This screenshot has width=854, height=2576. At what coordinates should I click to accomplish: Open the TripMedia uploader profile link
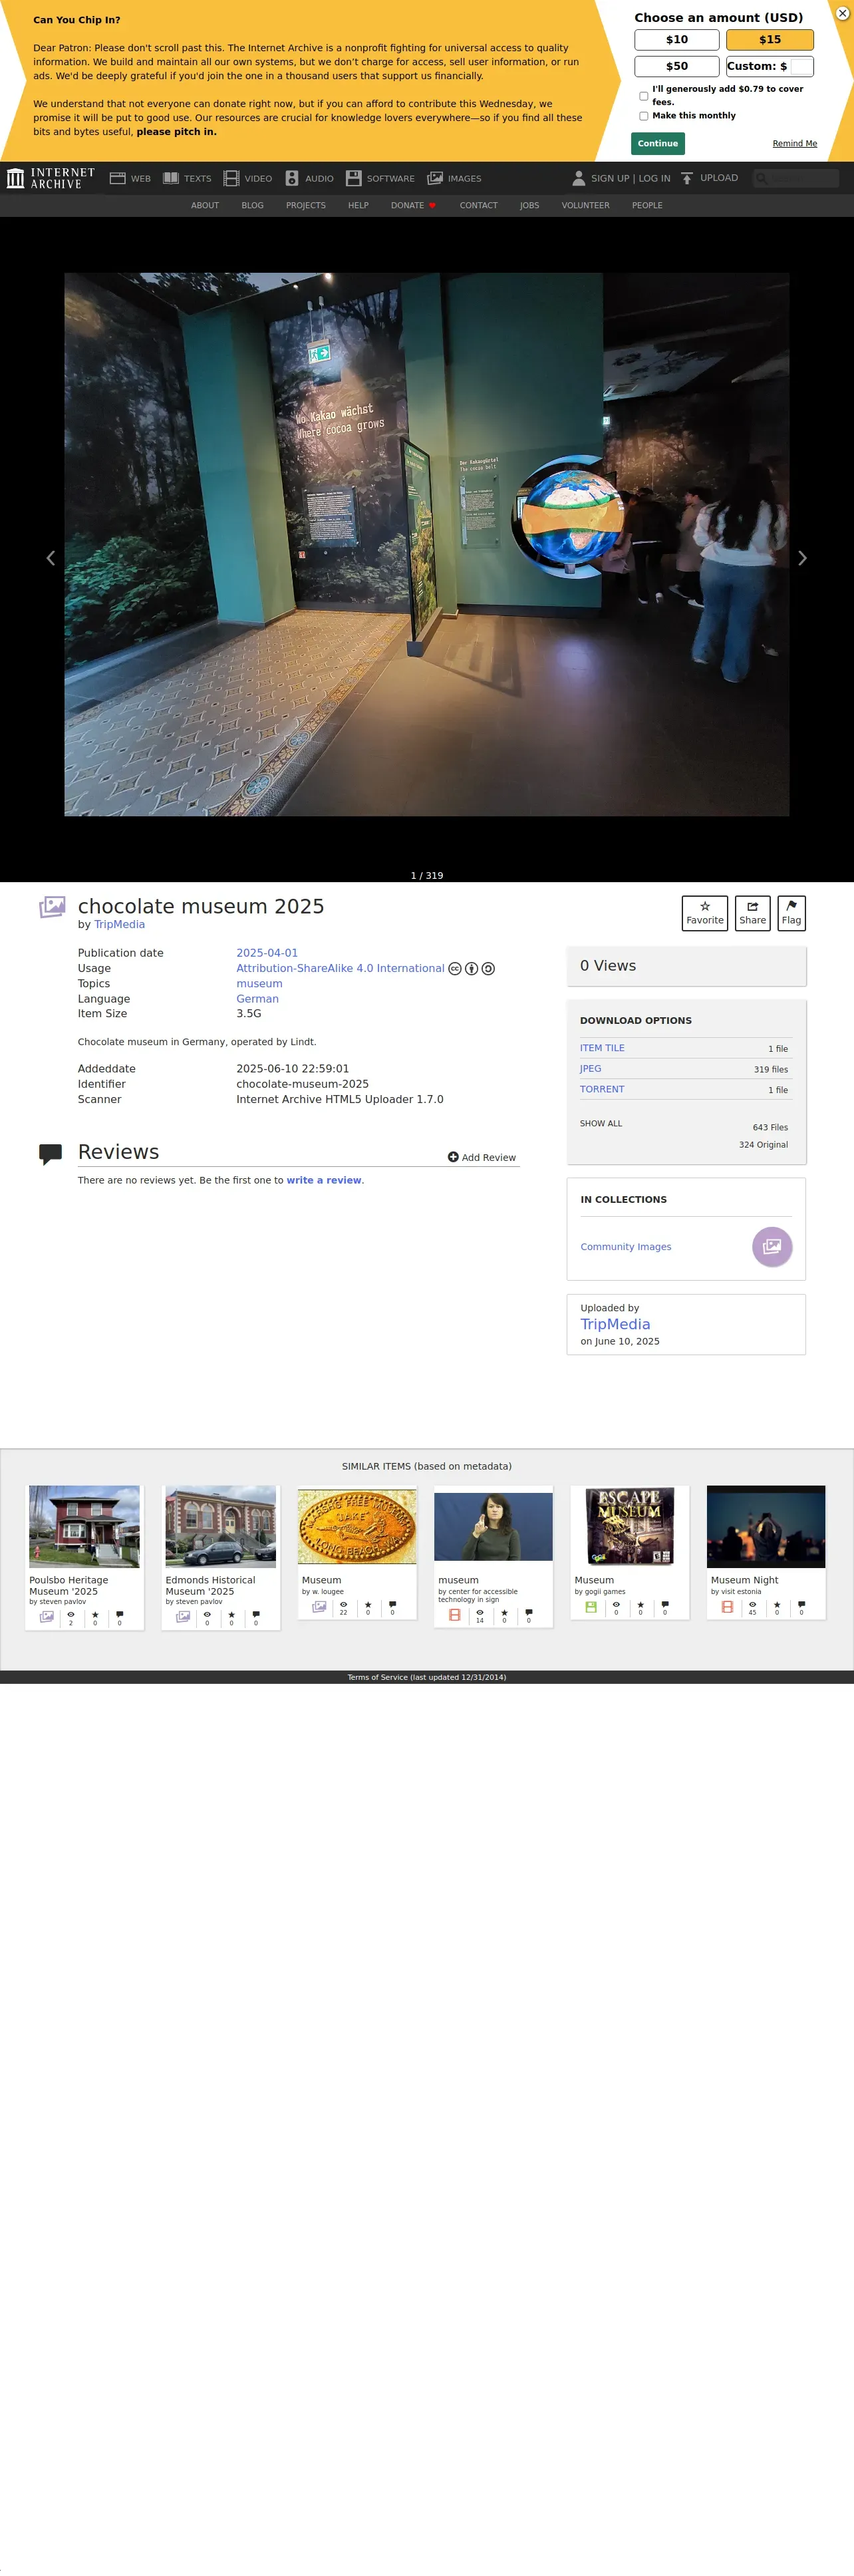point(615,1324)
